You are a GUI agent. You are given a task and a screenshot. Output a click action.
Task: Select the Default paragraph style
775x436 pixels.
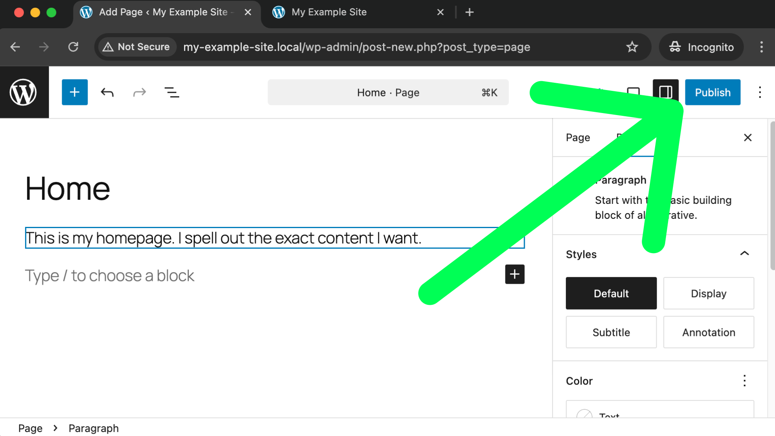(x=611, y=293)
